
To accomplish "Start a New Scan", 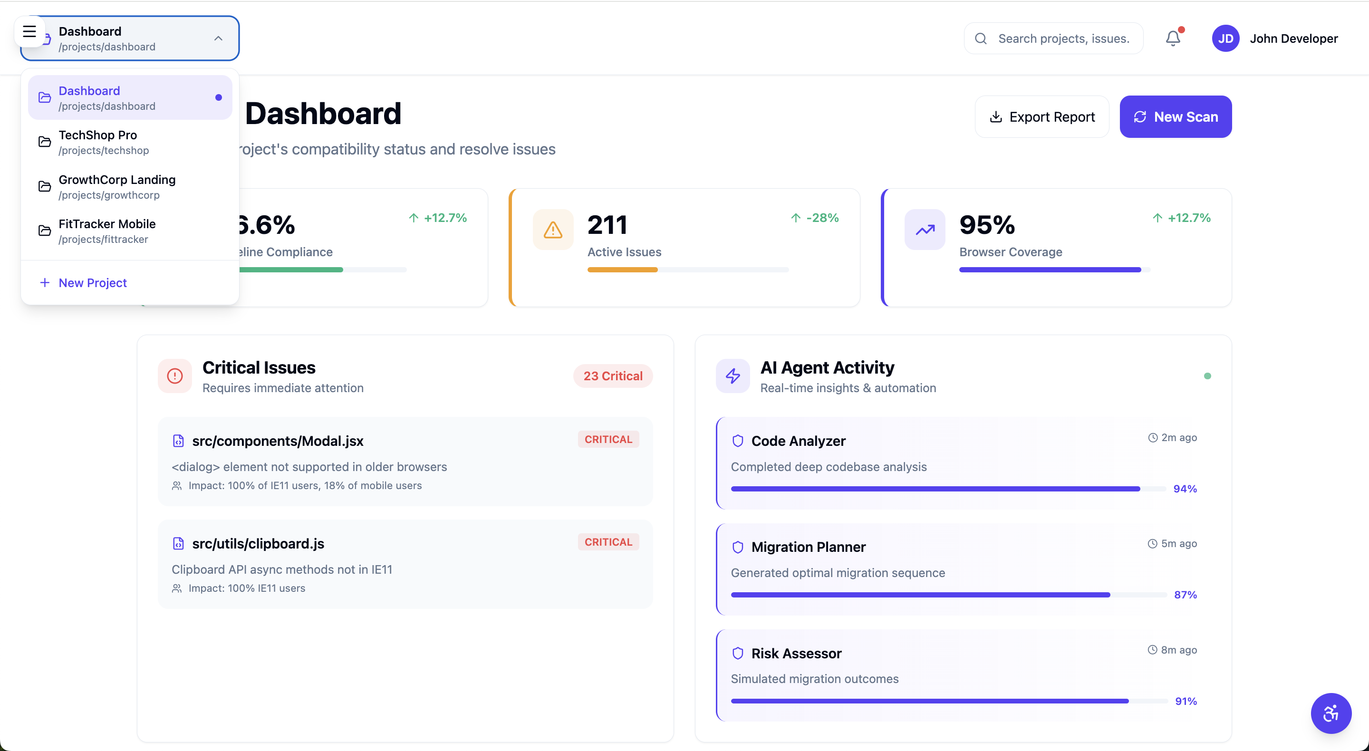I will click(1175, 117).
